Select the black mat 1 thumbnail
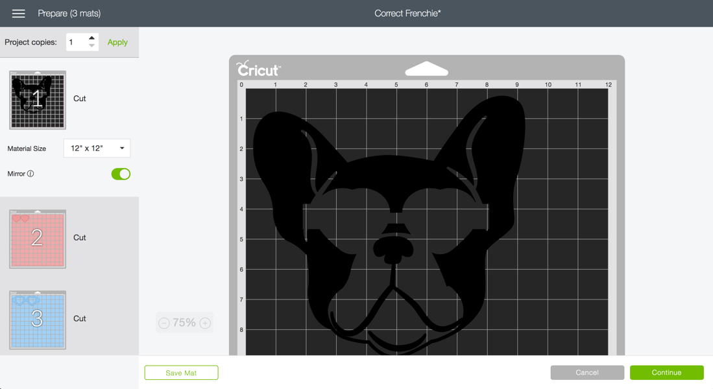 [38, 100]
